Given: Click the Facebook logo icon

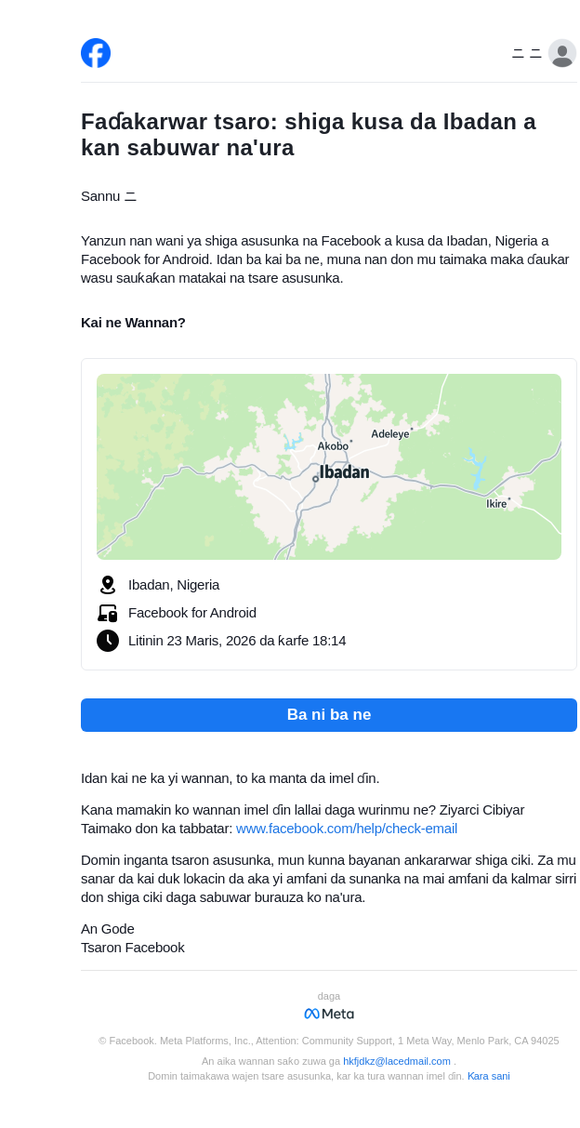Looking at the screenshot, I should coord(96,53).
